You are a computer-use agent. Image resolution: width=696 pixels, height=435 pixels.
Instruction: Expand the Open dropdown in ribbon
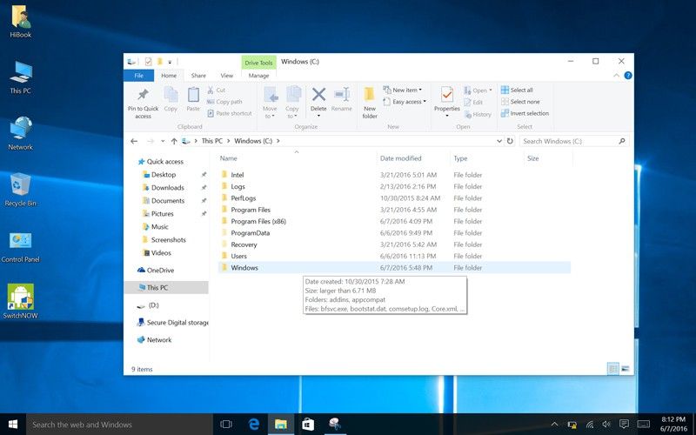click(x=478, y=90)
